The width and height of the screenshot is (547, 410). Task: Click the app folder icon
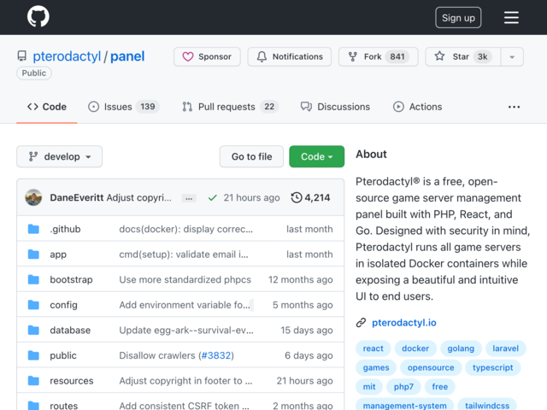click(33, 255)
